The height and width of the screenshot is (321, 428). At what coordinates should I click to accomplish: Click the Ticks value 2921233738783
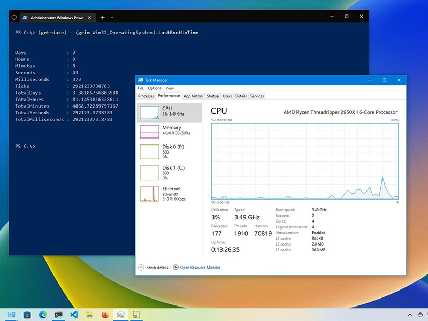[91, 86]
